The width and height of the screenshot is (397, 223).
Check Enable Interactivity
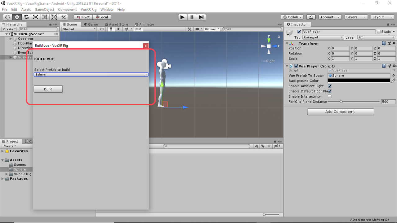click(x=330, y=97)
